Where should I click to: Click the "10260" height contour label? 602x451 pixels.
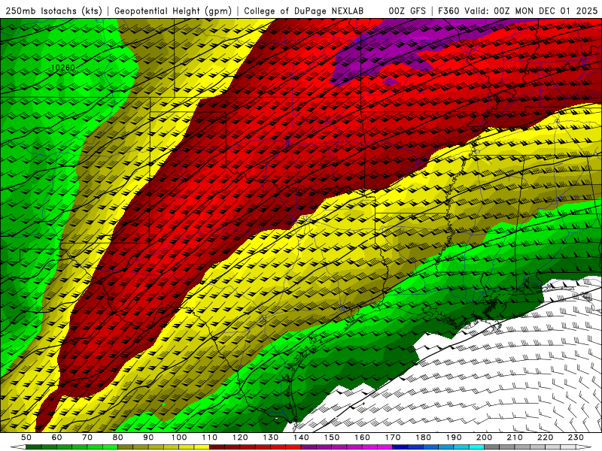coord(63,68)
